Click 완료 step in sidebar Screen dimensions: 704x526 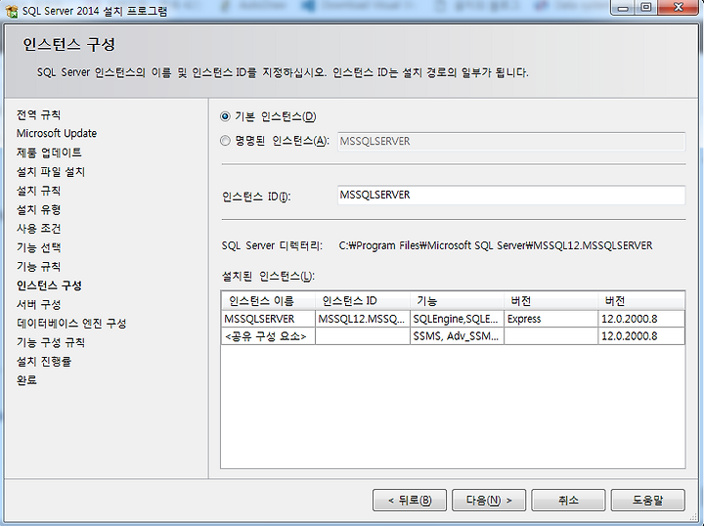coord(26,380)
